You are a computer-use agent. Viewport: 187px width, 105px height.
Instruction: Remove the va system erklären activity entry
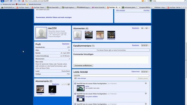146,93
